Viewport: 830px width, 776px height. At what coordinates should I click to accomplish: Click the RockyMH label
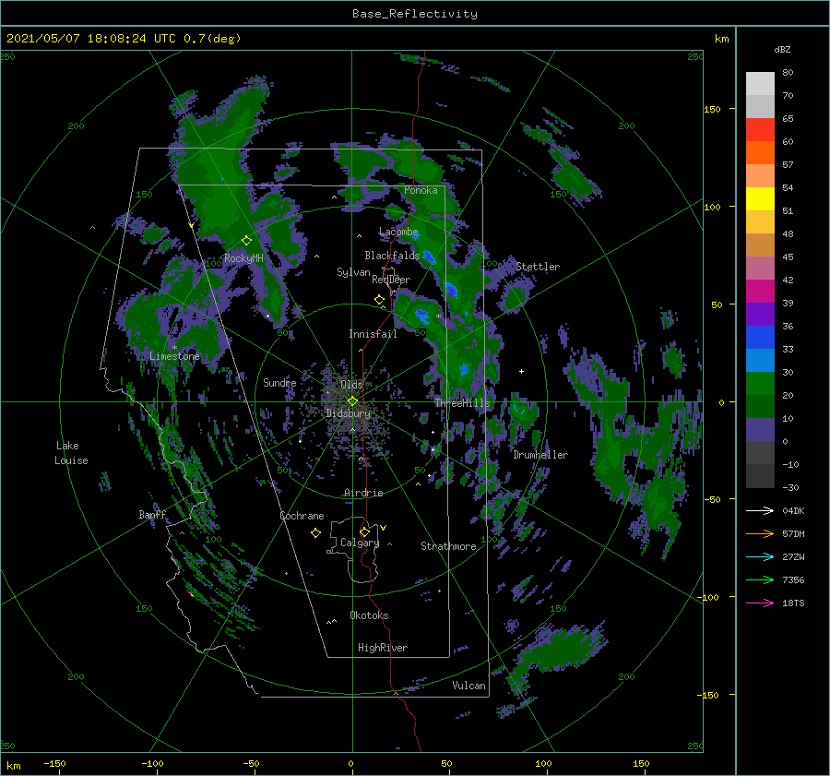(x=243, y=258)
